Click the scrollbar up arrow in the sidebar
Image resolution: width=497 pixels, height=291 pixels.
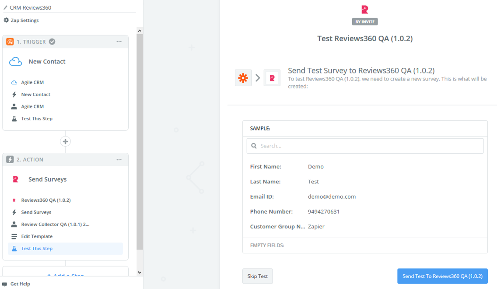click(140, 31)
